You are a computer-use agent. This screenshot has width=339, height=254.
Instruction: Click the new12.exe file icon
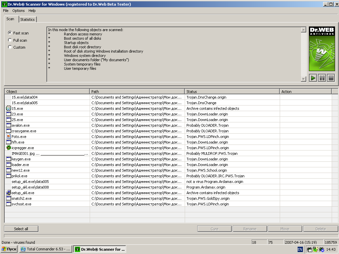pos(8,170)
